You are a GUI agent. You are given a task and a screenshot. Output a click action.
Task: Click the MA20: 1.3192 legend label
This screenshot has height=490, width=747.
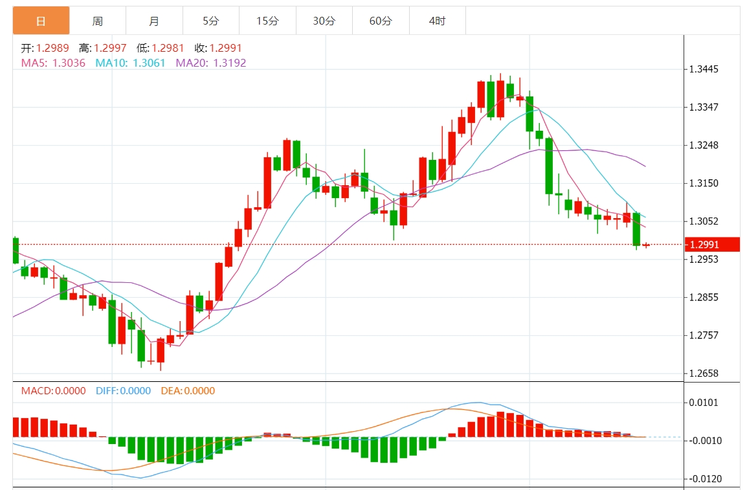tap(211, 63)
